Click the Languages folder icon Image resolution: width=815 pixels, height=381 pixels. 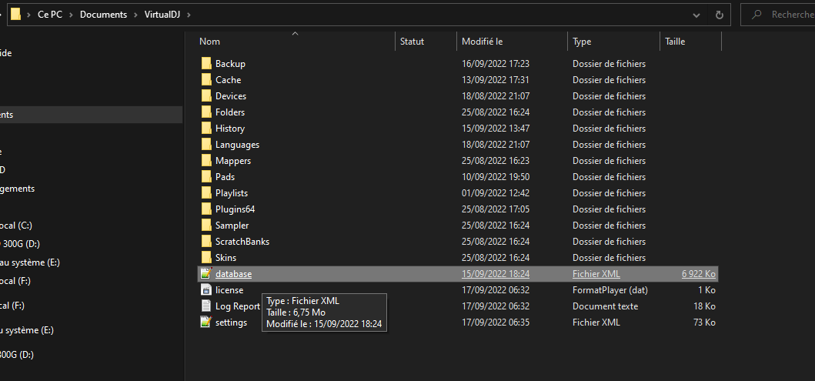[x=206, y=144]
